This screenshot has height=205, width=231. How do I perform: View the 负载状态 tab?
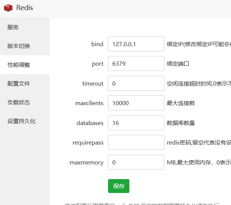(x=25, y=102)
